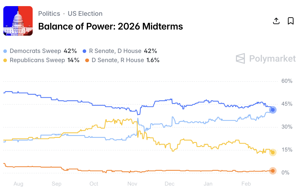This screenshot has width=302, height=194.
Task: Open the US Election category link
Action: [x=85, y=13]
